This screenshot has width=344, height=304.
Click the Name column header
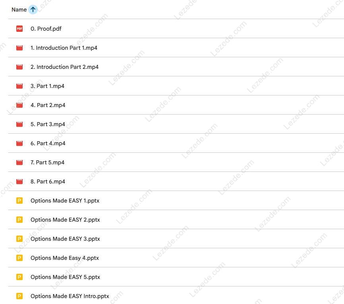19,10
